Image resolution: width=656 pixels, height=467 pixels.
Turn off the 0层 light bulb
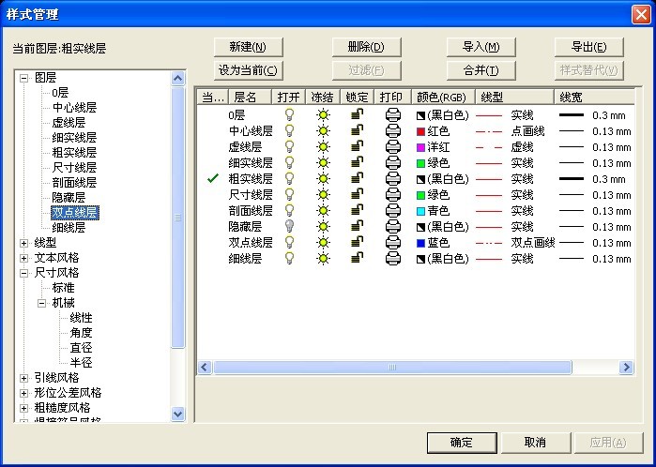[x=289, y=115]
